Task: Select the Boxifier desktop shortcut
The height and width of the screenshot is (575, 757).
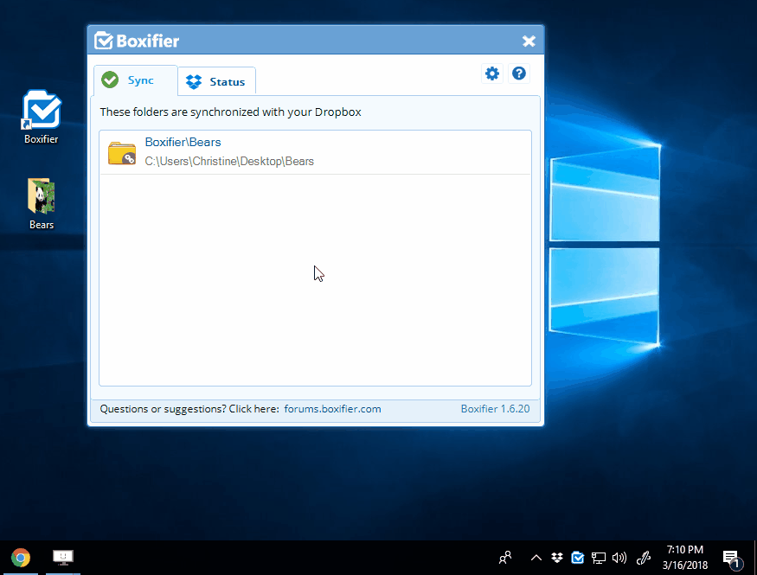Action: point(42,118)
